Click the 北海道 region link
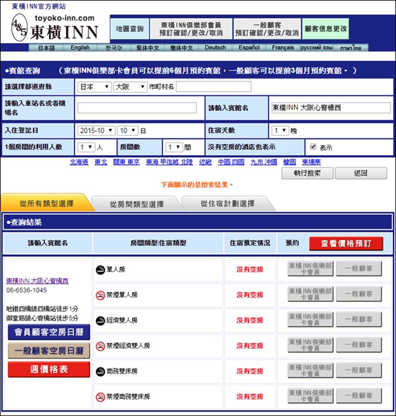Viewport: 396px width, 416px height. (x=79, y=162)
